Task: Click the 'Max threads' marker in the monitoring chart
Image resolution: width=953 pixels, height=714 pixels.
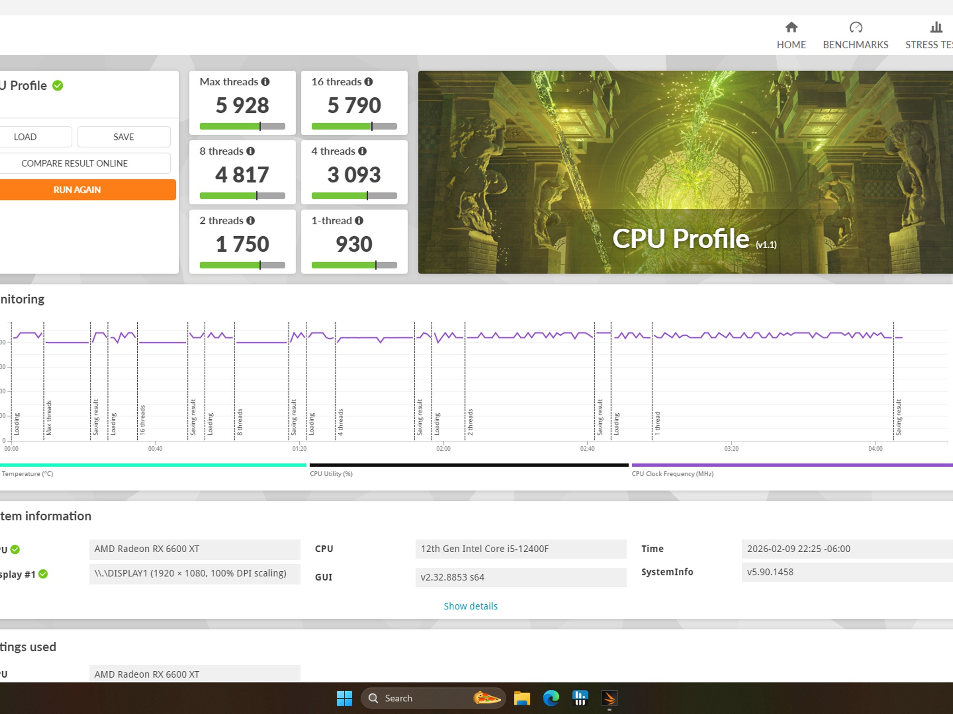Action: [49, 418]
